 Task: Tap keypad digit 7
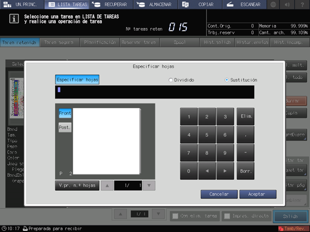point(189,153)
